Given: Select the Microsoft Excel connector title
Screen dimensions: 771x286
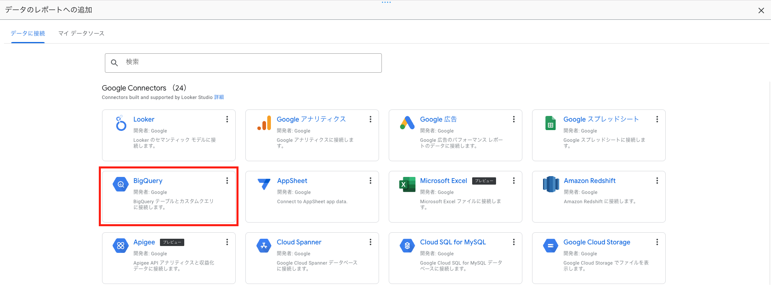Looking at the screenshot, I should coord(443,181).
